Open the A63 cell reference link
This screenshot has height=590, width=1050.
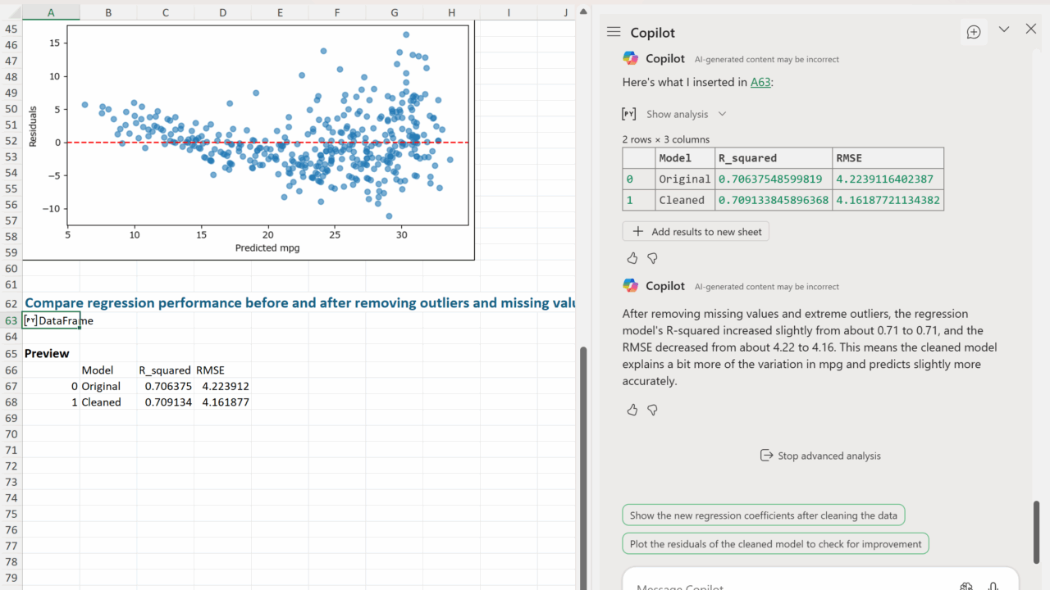pos(760,82)
